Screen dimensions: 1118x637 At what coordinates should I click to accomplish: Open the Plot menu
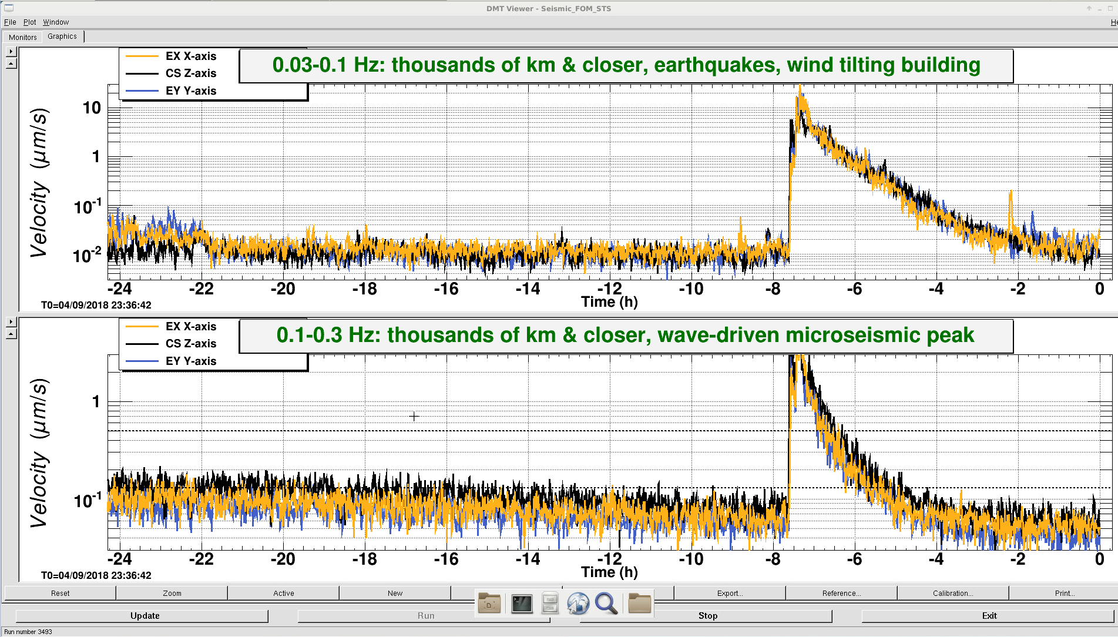click(x=30, y=22)
